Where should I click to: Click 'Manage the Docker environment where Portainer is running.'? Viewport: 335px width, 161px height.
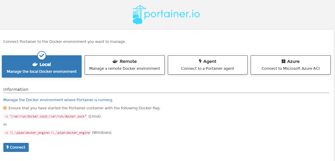(x=58, y=100)
